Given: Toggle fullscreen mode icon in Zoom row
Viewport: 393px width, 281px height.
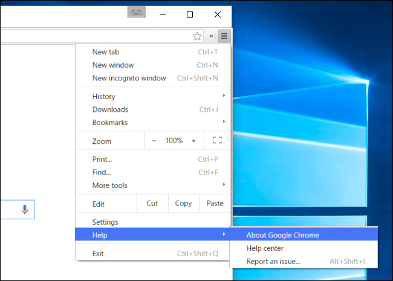Looking at the screenshot, I should coord(218,140).
